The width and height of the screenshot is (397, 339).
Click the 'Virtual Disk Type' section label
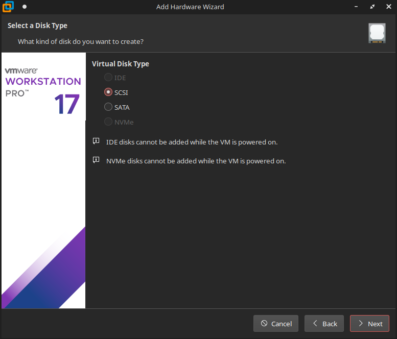(120, 64)
